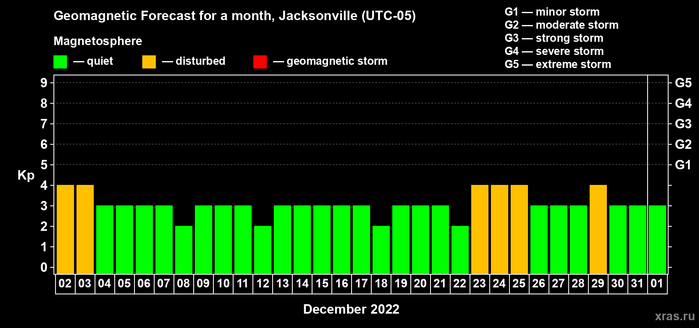Click the 'December 2022' month label
699x328 pixels.
tap(351, 309)
